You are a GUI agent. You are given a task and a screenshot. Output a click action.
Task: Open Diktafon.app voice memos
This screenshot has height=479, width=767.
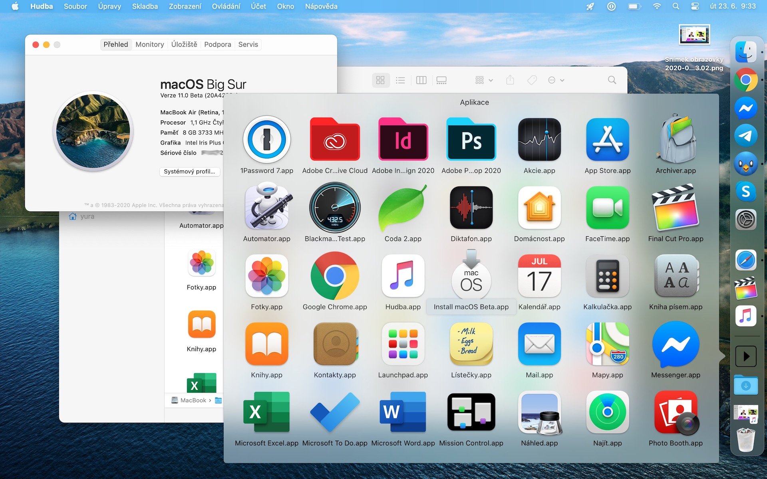coord(471,208)
